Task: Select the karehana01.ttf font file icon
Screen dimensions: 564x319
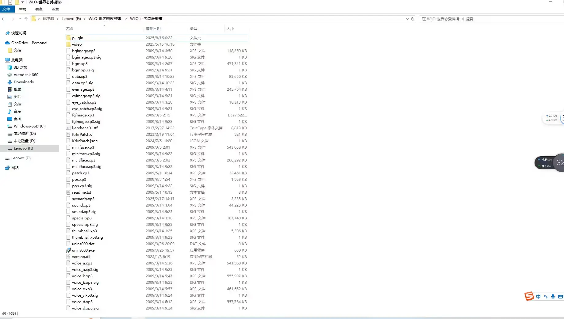Action: tap(68, 128)
